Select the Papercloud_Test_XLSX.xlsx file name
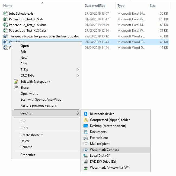Viewport: 176px width, 176px height. click(x=28, y=31)
